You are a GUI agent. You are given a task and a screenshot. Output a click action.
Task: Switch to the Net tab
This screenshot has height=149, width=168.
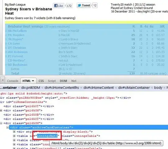click(x=74, y=81)
